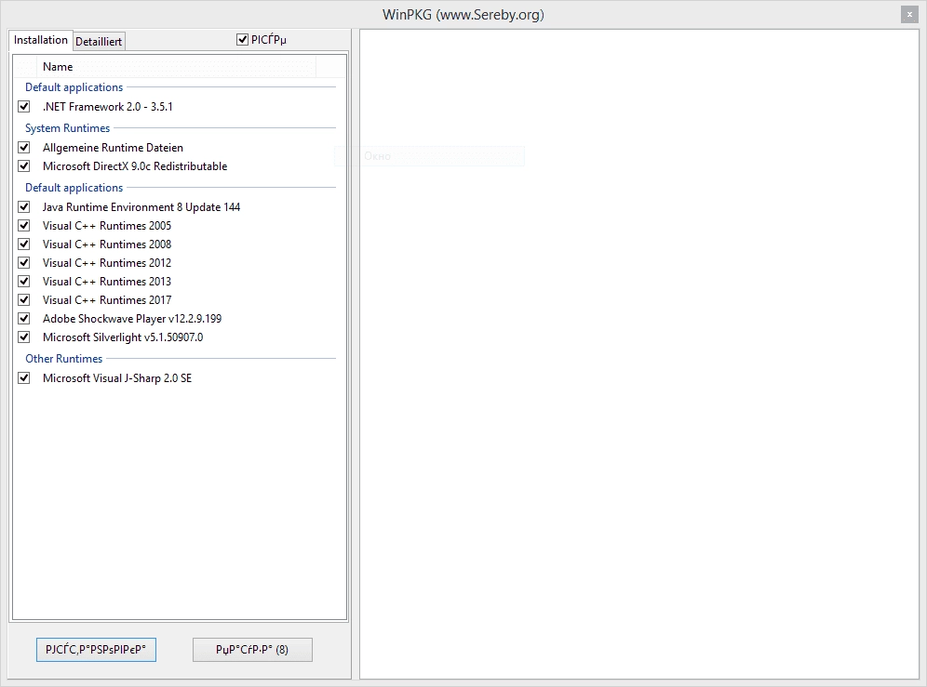Viewport: 927px width, 687px height.
Task: Uncheck Adobe Shockwave Player v12.2.9.199 checkbox
Action: coord(23,318)
